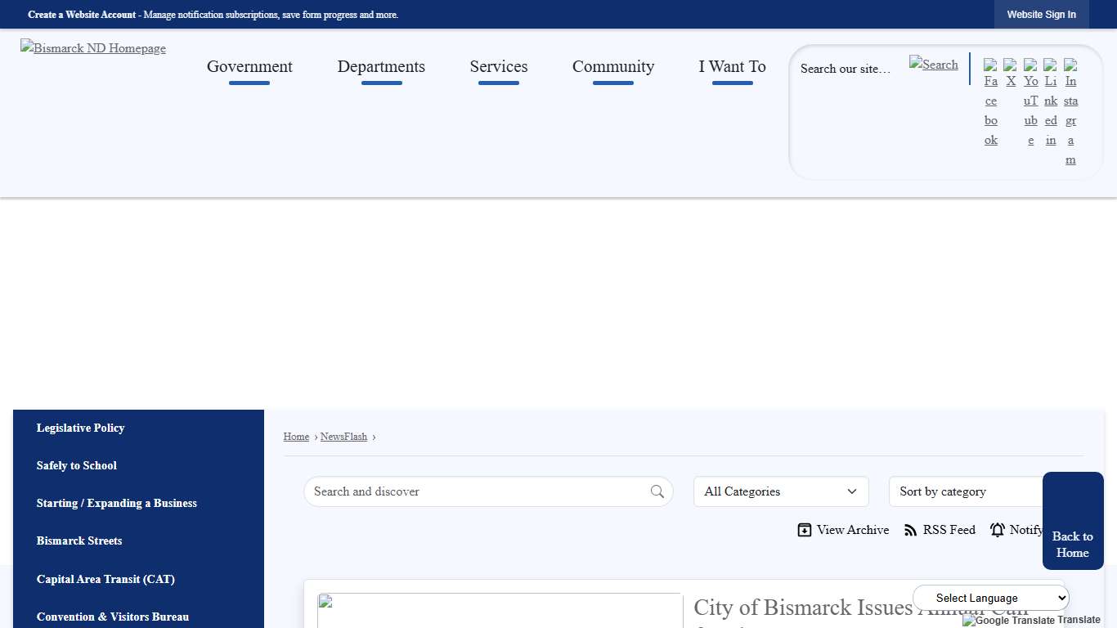Select the Departments menu item
The image size is (1117, 628).
point(381,67)
